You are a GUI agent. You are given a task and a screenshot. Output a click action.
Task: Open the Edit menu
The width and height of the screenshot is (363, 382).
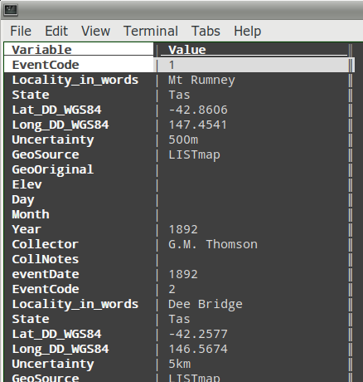tap(56, 31)
